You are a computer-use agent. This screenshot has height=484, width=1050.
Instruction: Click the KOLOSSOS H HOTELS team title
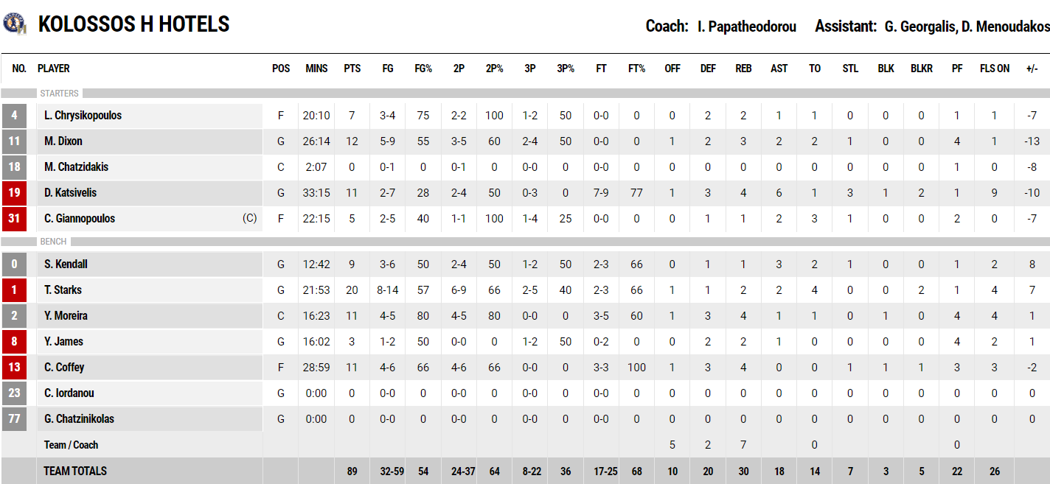tap(134, 24)
